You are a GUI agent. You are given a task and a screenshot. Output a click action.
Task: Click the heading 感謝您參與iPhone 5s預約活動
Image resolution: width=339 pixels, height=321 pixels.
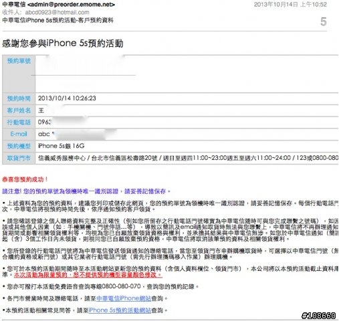[x=63, y=43]
